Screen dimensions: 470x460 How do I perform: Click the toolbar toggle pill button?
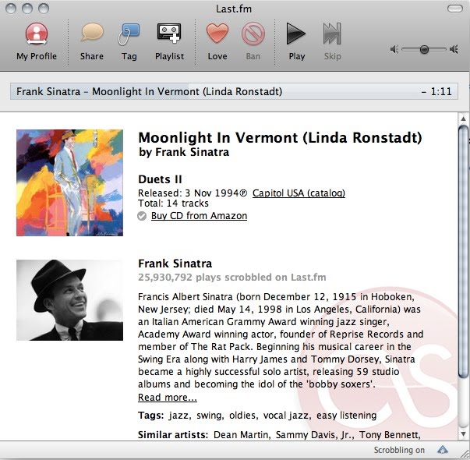click(x=455, y=9)
